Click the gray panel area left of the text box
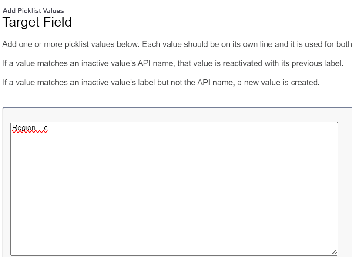 (x=6, y=187)
